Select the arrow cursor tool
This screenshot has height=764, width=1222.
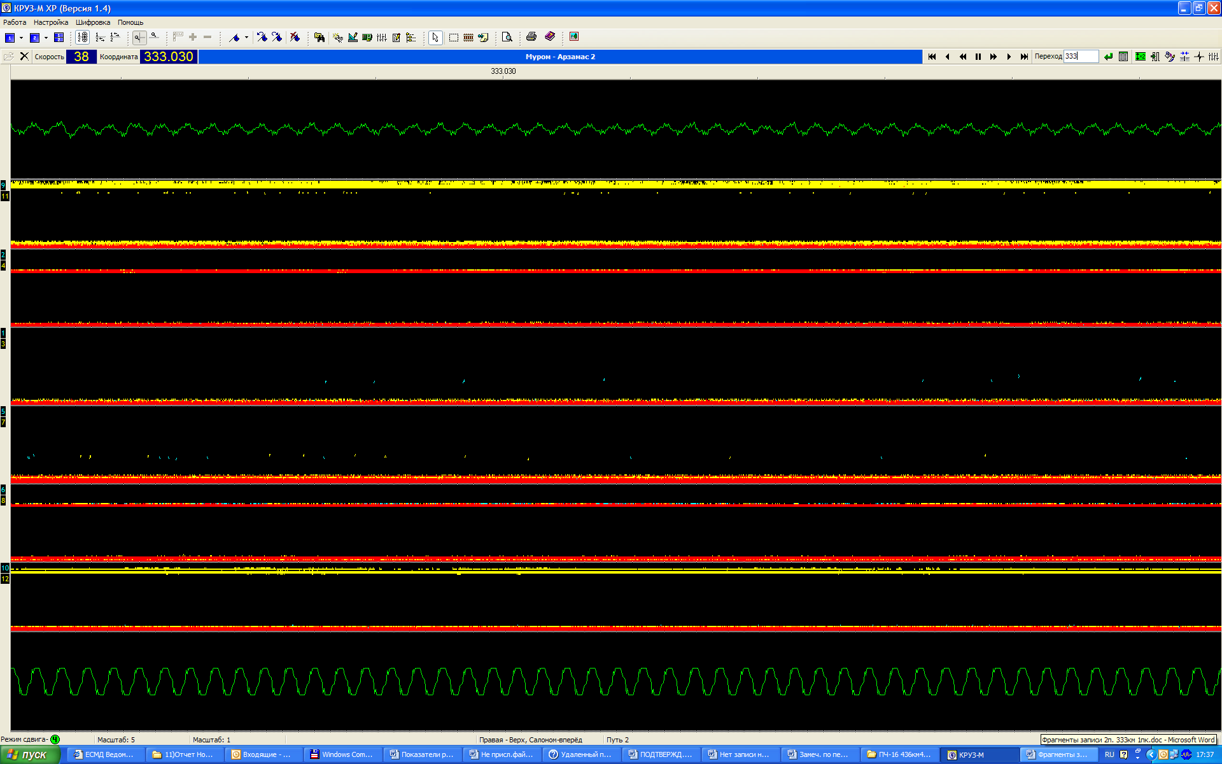pos(435,38)
